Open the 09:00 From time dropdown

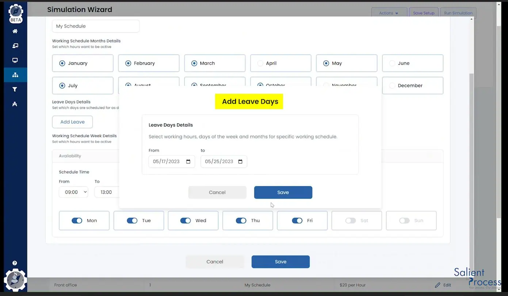(73, 192)
